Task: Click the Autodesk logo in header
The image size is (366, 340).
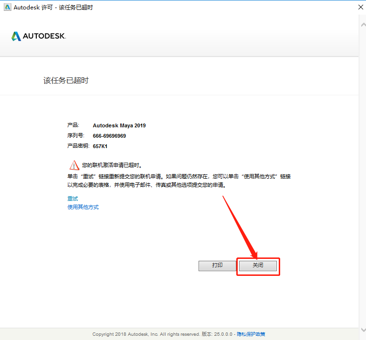Action: coord(39,36)
